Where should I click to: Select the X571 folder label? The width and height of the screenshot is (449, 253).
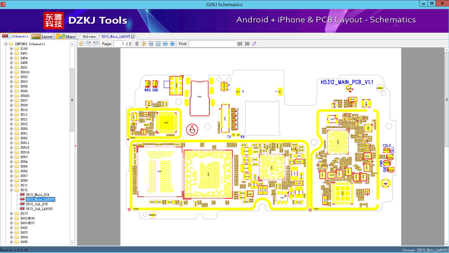[x=24, y=185]
